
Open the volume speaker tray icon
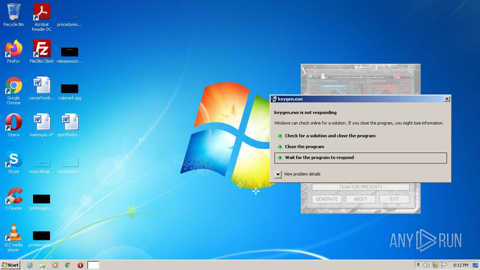coord(426,265)
